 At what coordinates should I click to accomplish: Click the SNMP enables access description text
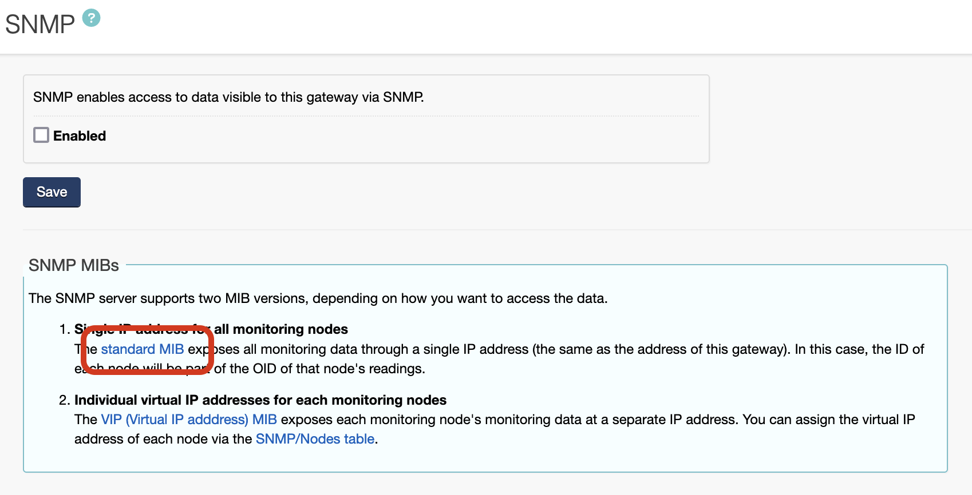(x=228, y=97)
